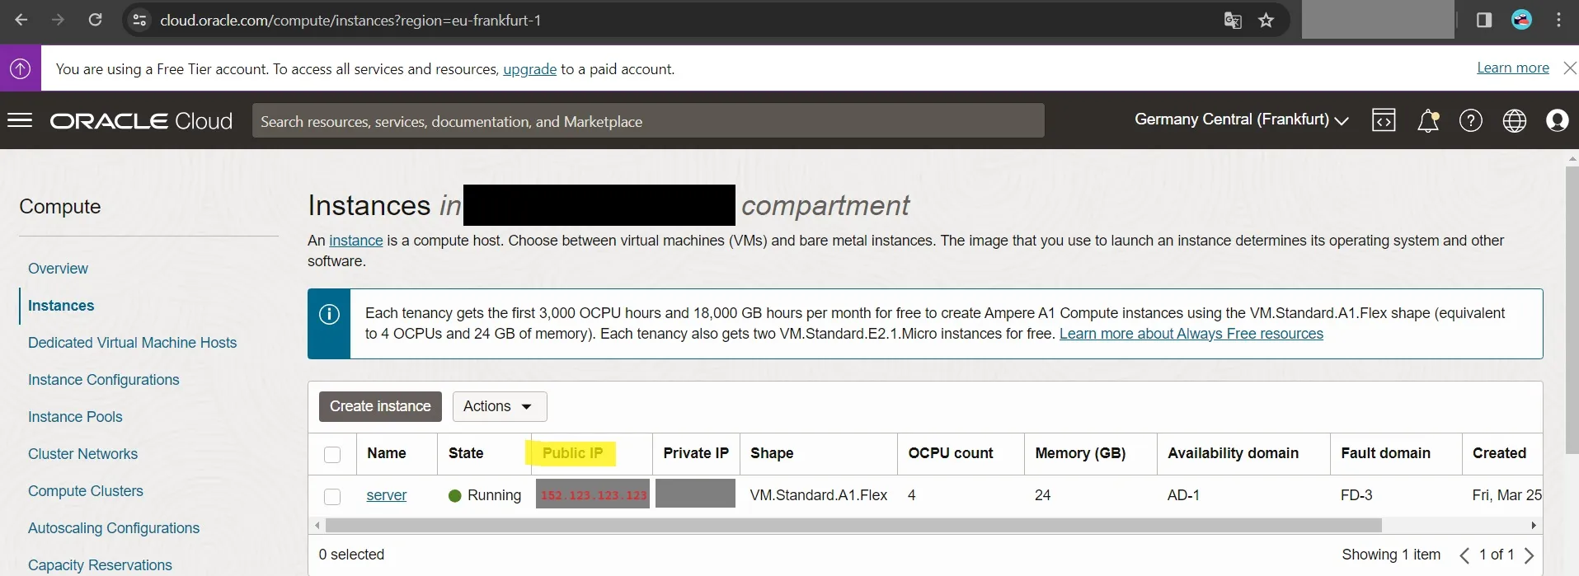Toggle the select-all instances checkbox
Screen dimensions: 1579x576
332,454
